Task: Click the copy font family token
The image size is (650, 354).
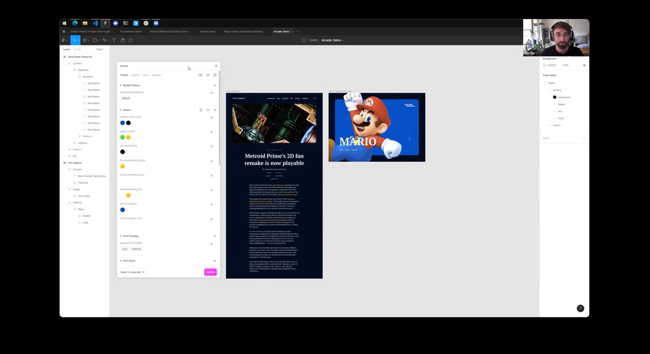Action: pos(125,249)
